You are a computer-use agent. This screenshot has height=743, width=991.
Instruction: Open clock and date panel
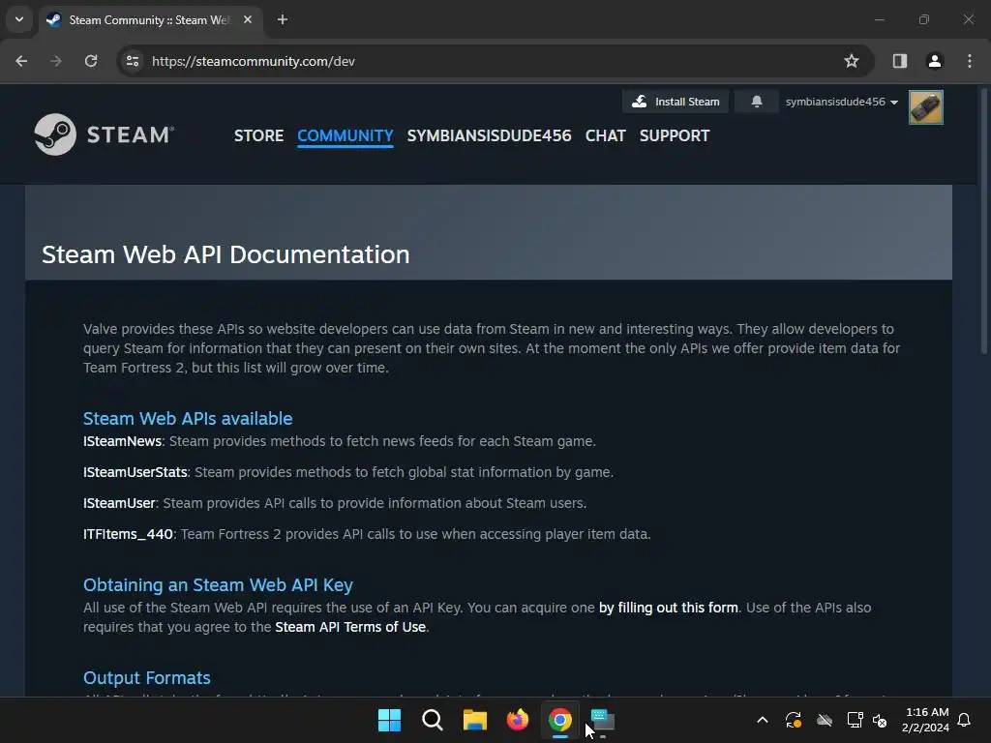925,720
